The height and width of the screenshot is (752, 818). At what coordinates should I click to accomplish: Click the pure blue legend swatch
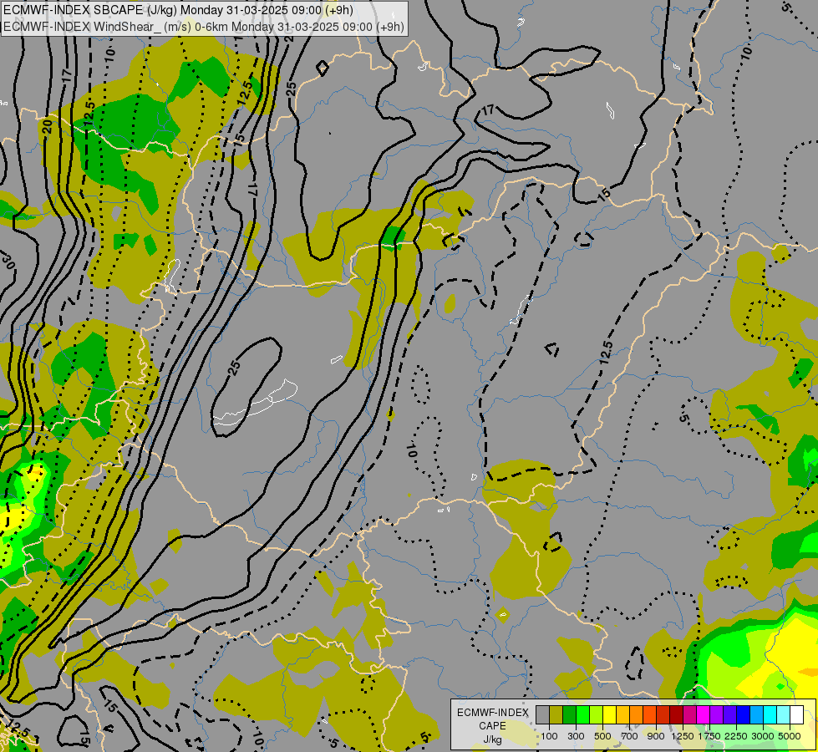point(743,715)
